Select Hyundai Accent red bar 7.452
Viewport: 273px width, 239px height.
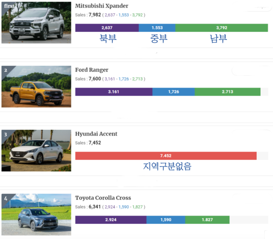click(x=166, y=156)
